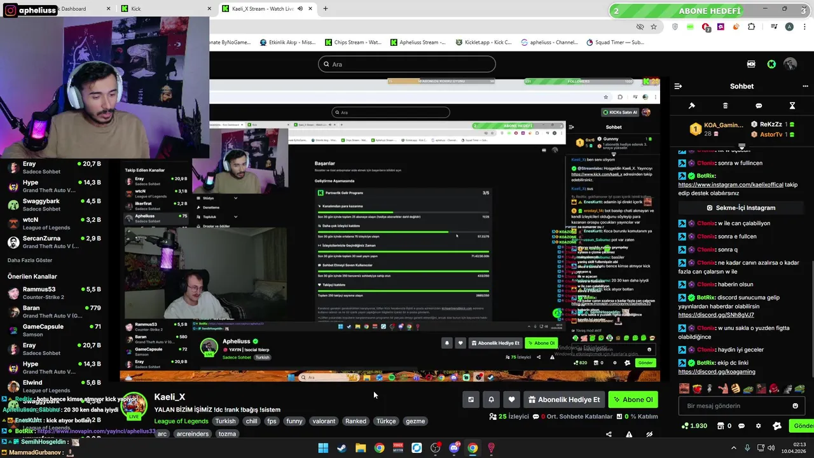Open the Squad Timer bookmark

(x=615, y=43)
